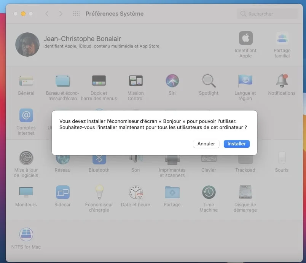306x263 pixels.
Task: Open Siri preferences
Action: [172, 81]
